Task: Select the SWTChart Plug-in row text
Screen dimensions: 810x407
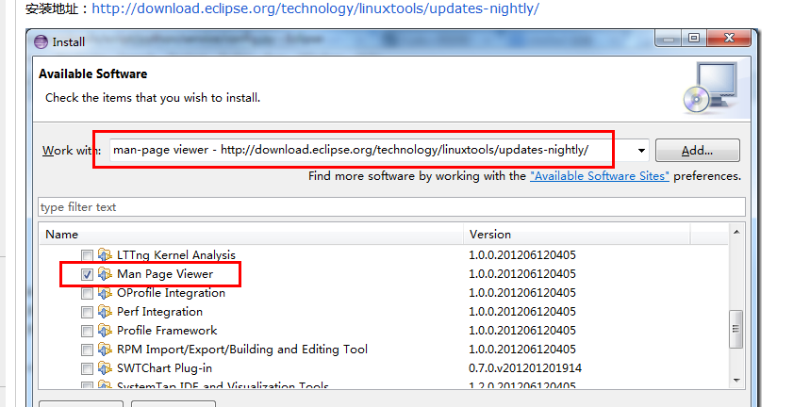Action: [x=164, y=368]
